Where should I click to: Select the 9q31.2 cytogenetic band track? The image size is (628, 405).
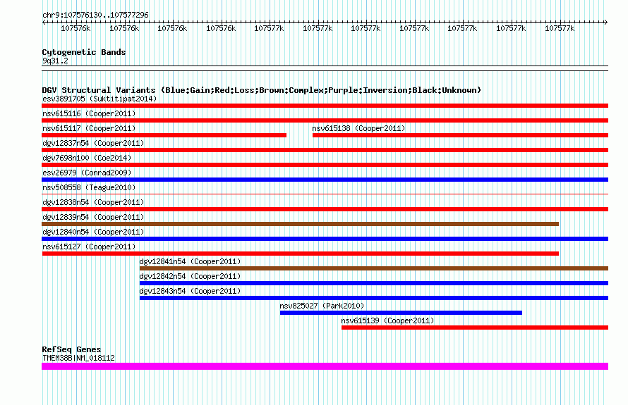[325, 68]
